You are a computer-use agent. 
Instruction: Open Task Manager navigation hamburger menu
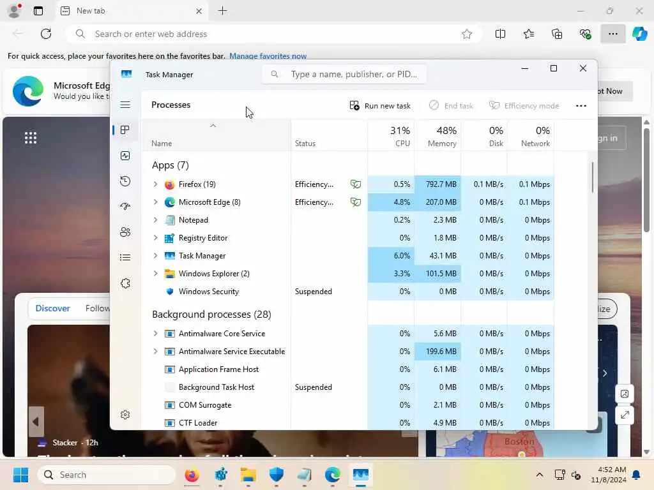point(125,105)
